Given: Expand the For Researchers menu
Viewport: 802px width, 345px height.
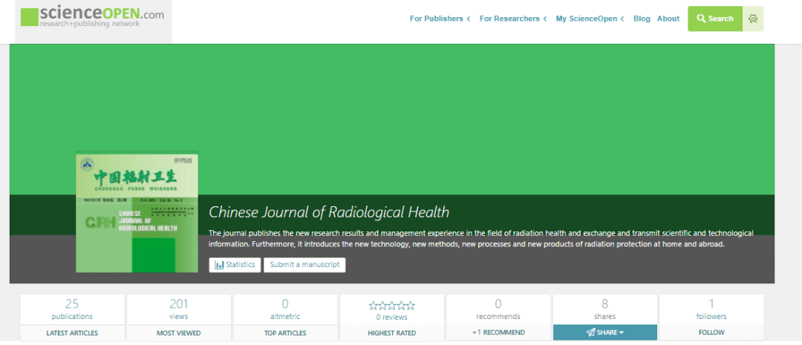Looking at the screenshot, I should (513, 19).
